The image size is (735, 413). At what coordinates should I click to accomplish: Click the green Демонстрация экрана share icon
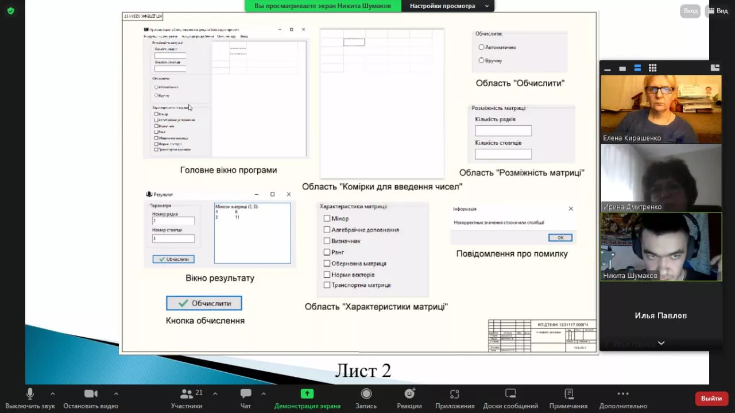click(x=307, y=394)
